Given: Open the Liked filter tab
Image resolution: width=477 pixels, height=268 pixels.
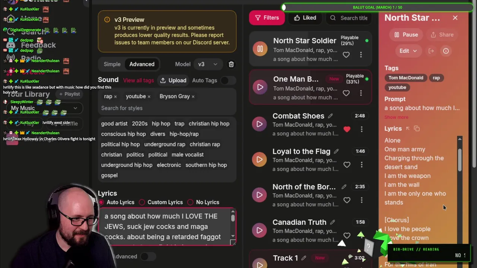Looking at the screenshot, I should click(305, 18).
